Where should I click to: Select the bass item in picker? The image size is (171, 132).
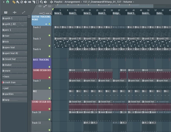pyautogui.click(x=15, y=77)
